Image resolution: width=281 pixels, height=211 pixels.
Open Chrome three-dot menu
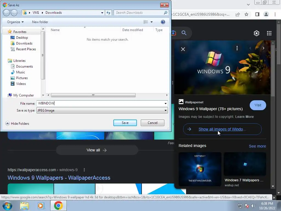(x=275, y=14)
